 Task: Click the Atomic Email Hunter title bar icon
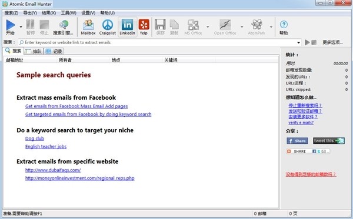[x=5, y=4]
